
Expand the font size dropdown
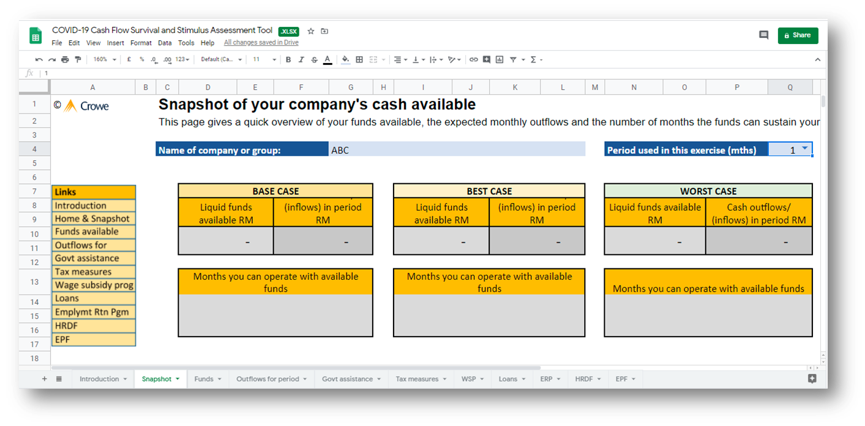coord(265,59)
